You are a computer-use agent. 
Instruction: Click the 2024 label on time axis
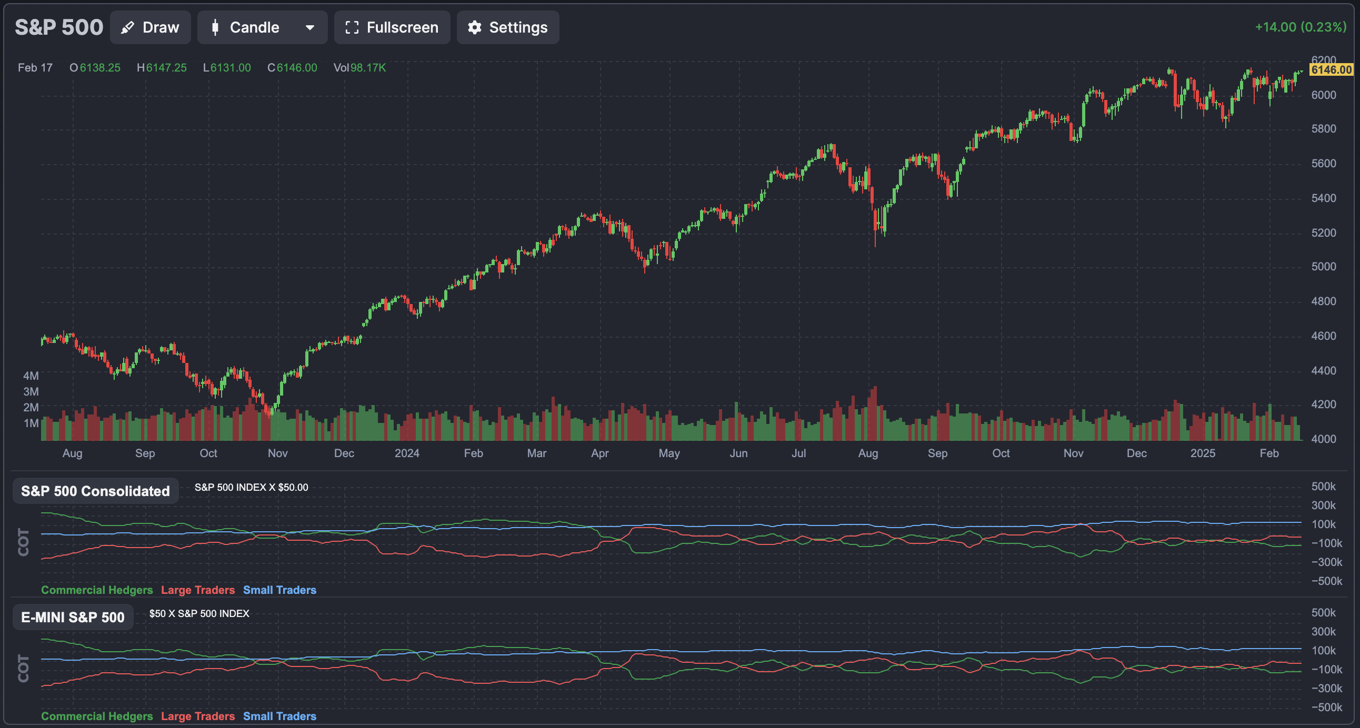407,453
